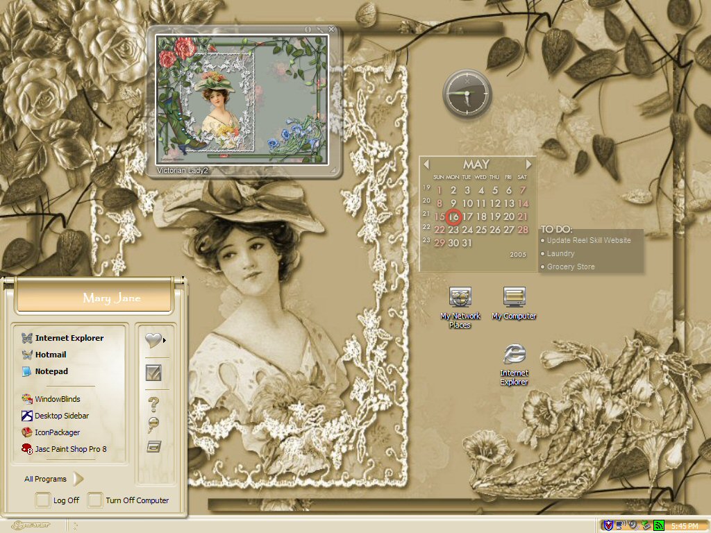Click the Victorian Lady2 picture thumbnail
Image resolution: width=711 pixels, height=533 pixels.
[x=242, y=99]
